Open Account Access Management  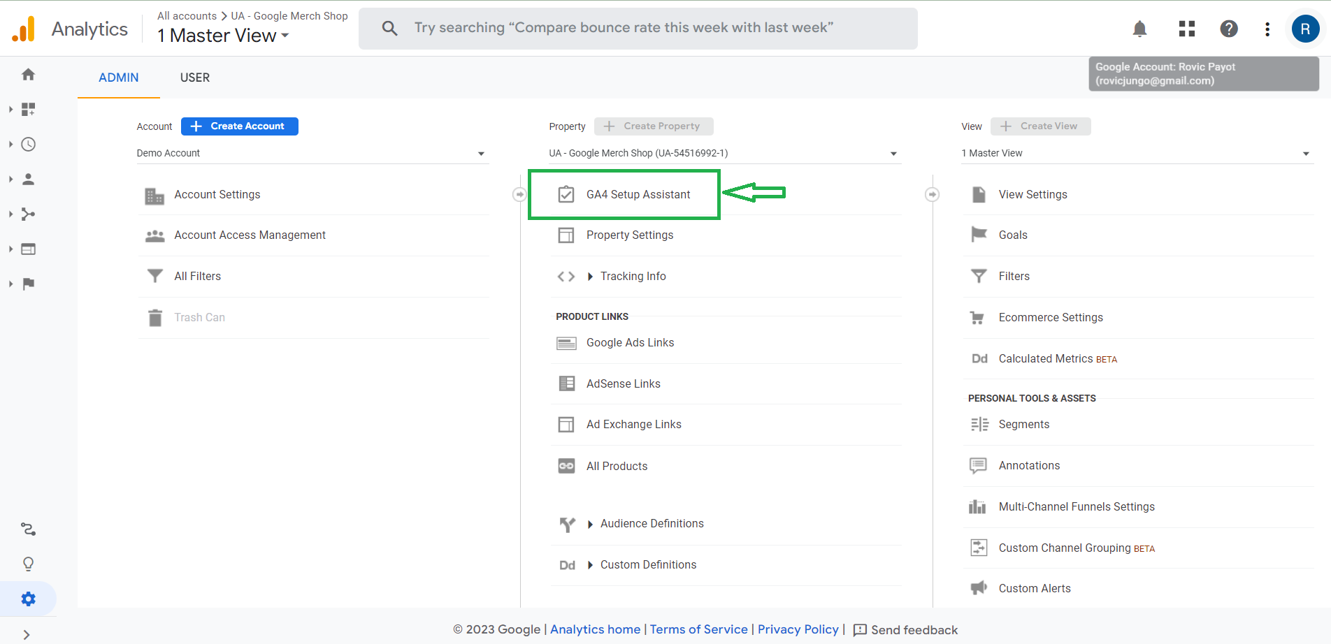click(250, 235)
